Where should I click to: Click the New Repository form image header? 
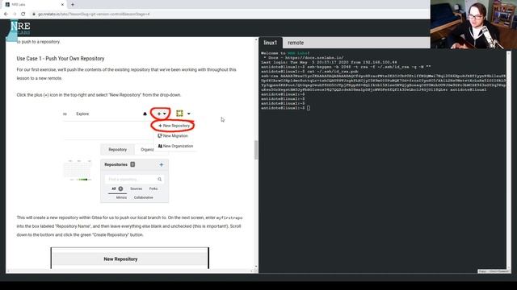click(x=130, y=259)
